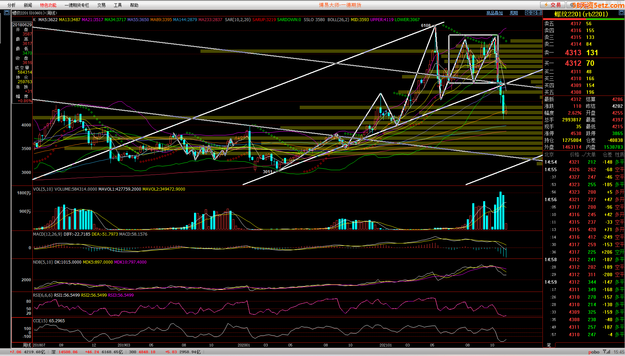
Task: Click the pobo logo in status bar
Action: click(x=594, y=352)
